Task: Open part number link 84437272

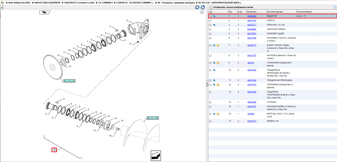Action: tap(252, 21)
